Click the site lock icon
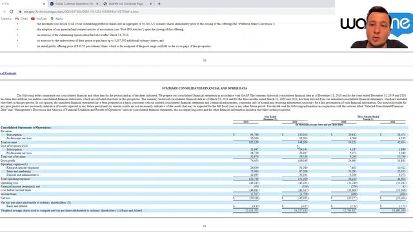The width and height of the screenshot is (413, 232). pos(20,12)
